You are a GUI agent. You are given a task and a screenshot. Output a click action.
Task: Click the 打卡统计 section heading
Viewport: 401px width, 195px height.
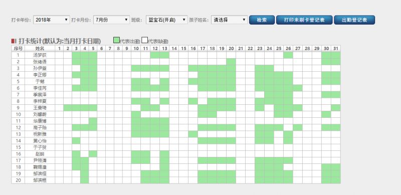pyautogui.click(x=59, y=41)
